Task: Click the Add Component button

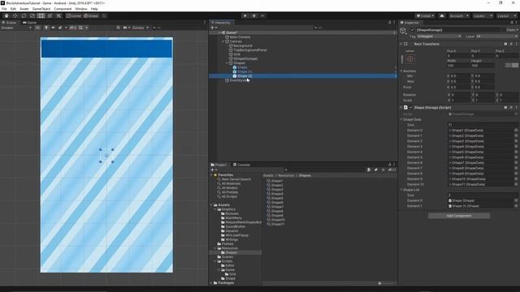Action: pos(458,216)
